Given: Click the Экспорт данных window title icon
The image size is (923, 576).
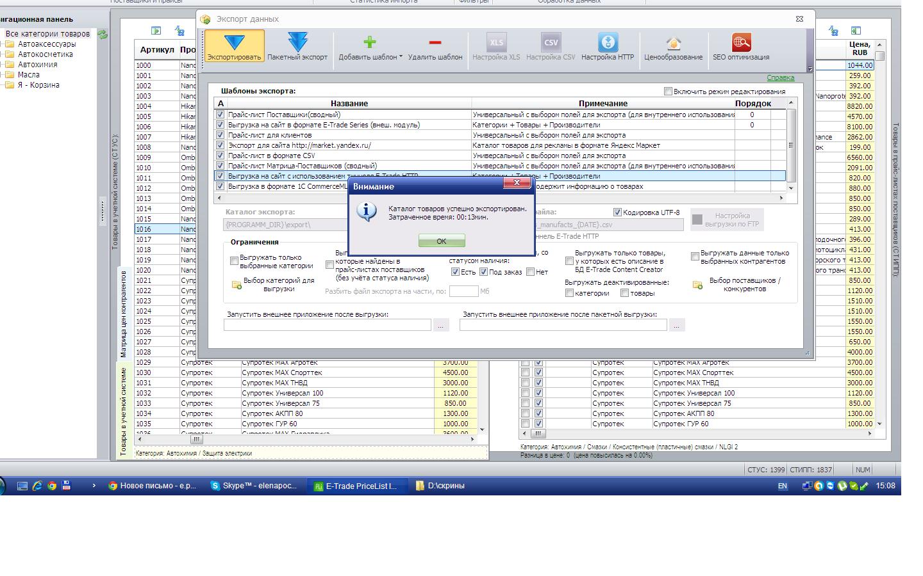Looking at the screenshot, I should (206, 19).
